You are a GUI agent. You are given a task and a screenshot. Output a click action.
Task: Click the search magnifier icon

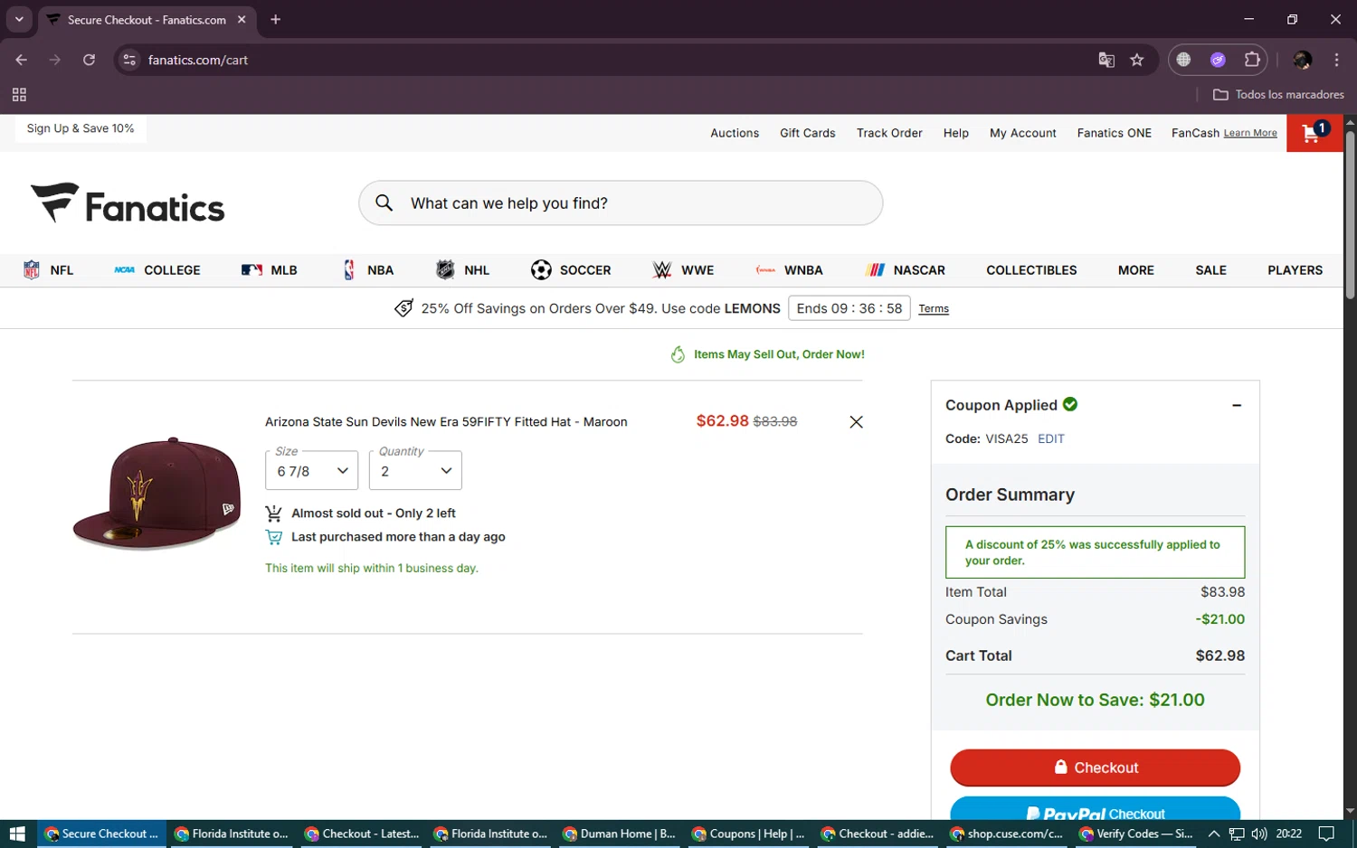384,203
